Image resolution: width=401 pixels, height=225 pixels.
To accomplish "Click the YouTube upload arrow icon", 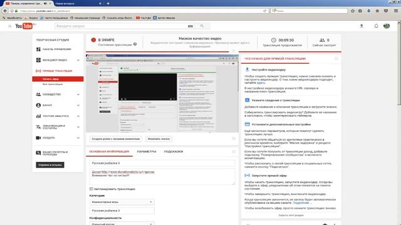I will pyautogui.click(x=362, y=26).
